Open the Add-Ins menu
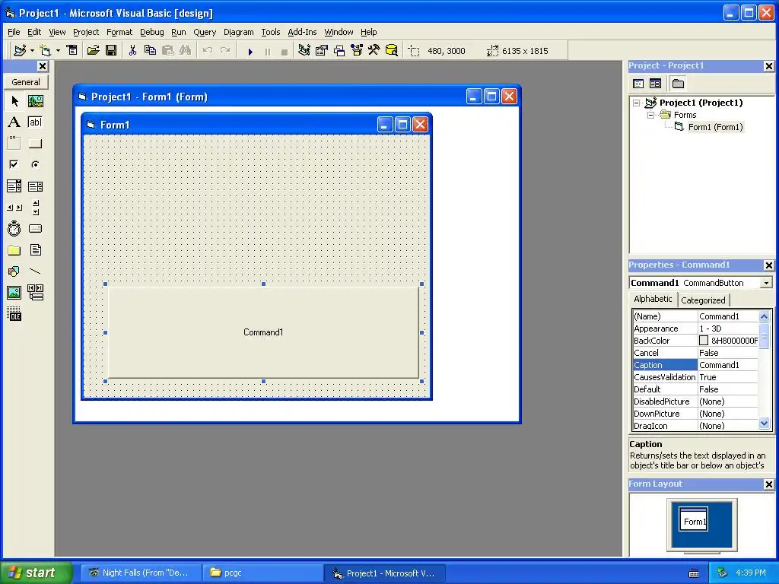This screenshot has height=584, width=779. click(302, 32)
